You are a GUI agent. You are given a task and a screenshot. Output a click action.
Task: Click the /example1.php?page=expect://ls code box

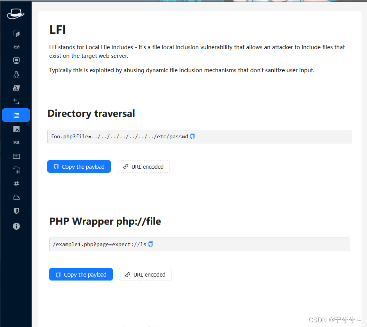tap(200, 244)
